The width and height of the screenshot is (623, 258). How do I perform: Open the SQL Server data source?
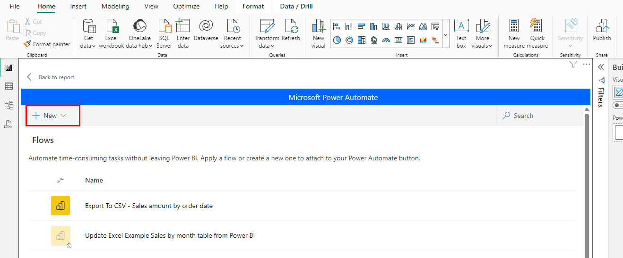164,34
